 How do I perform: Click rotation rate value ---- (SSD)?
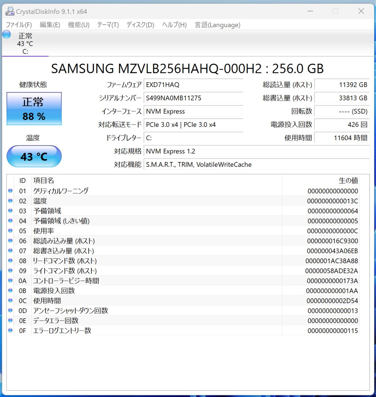(342, 111)
